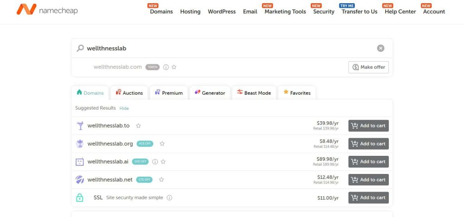This screenshot has width=464, height=217.
Task: Click the TAKEN badge for wellthnesslab.com
Action: pyautogui.click(x=152, y=67)
